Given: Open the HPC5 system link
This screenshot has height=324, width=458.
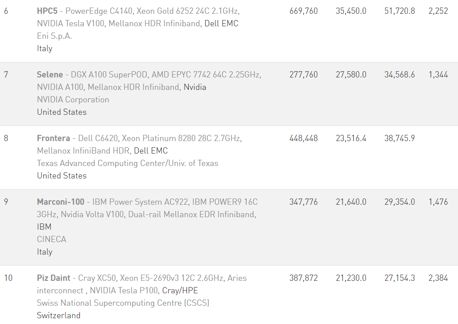Looking at the screenshot, I should click(x=47, y=11).
